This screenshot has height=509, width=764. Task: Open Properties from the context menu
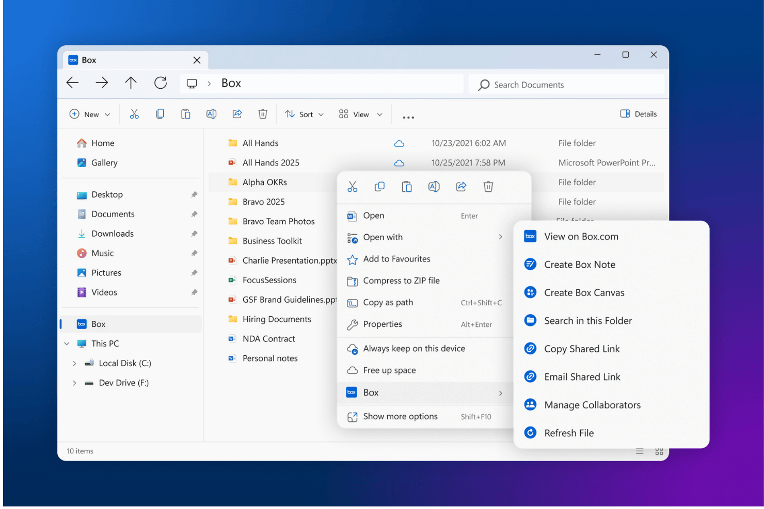[x=426, y=324]
